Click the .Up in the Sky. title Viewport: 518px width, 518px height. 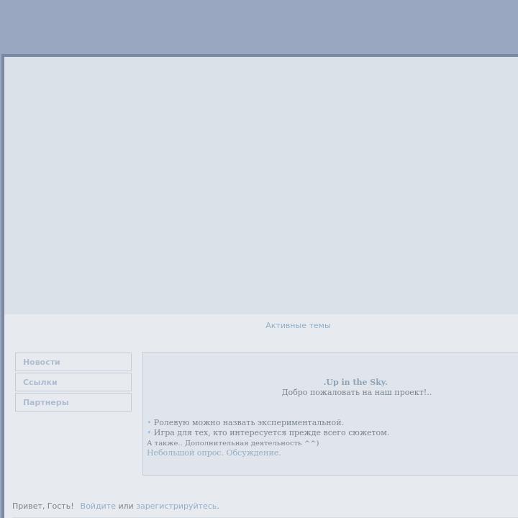355,382
